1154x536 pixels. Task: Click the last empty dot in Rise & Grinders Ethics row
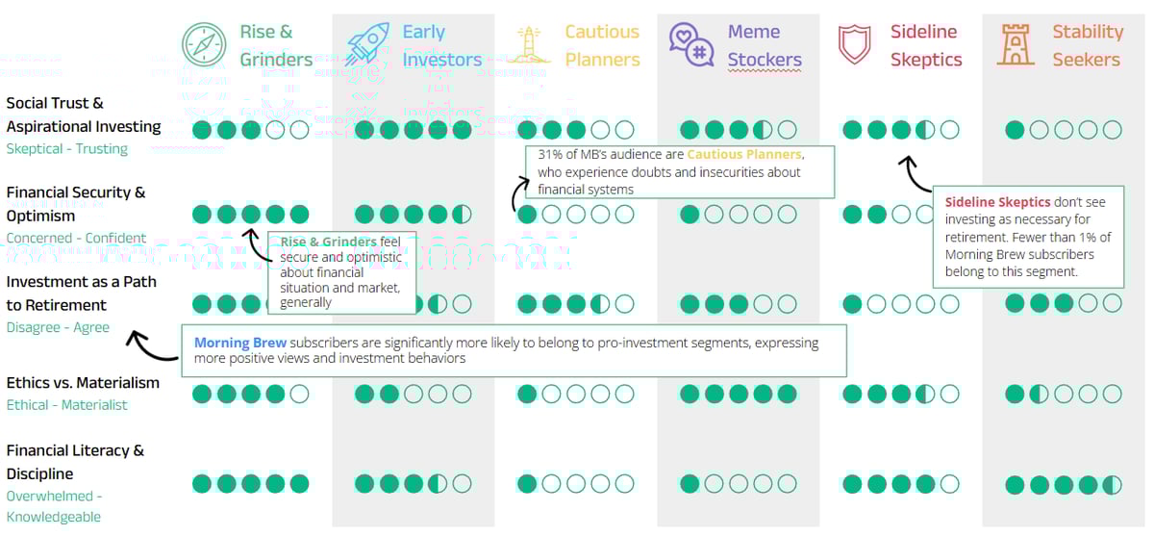coord(299,394)
